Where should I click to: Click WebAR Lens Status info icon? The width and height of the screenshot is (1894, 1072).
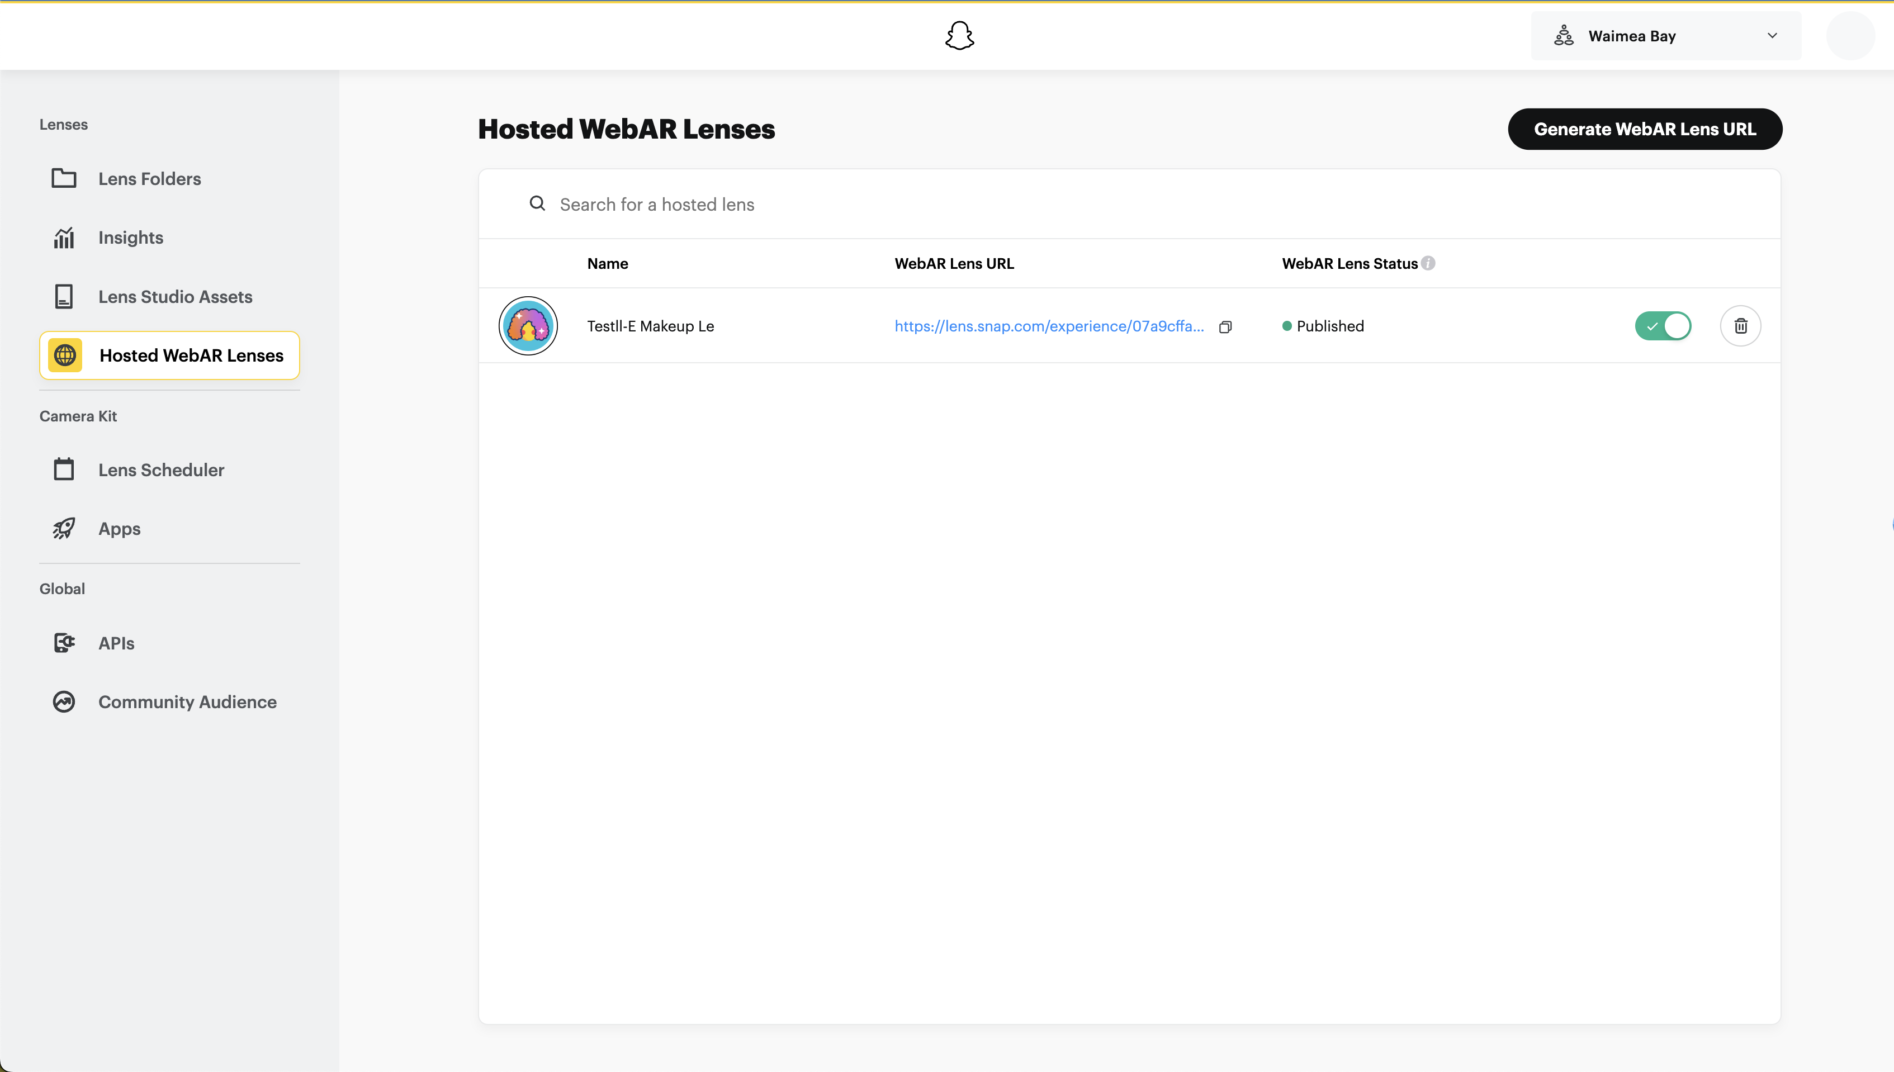[x=1428, y=264]
